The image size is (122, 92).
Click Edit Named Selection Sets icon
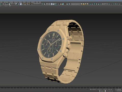(x=32, y=4)
